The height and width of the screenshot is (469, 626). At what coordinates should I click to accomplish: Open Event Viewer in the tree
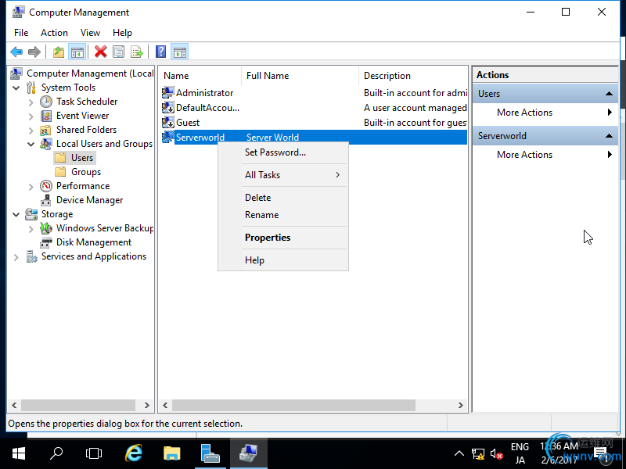click(x=82, y=116)
